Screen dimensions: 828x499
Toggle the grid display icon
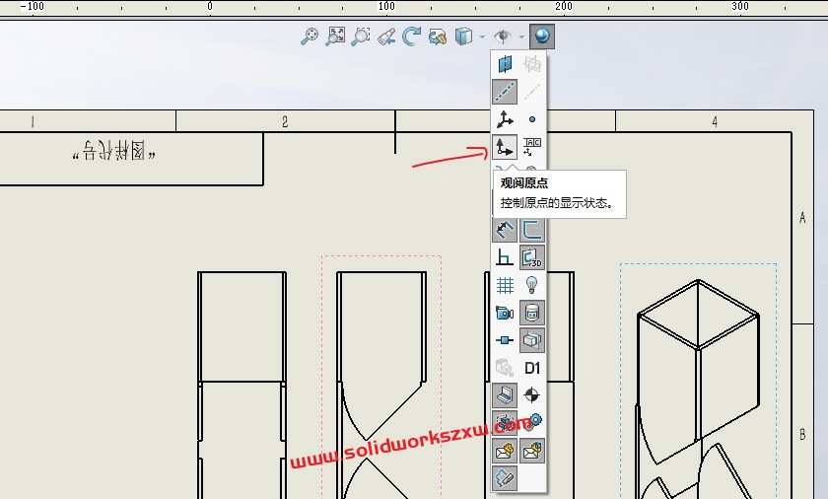coord(505,285)
